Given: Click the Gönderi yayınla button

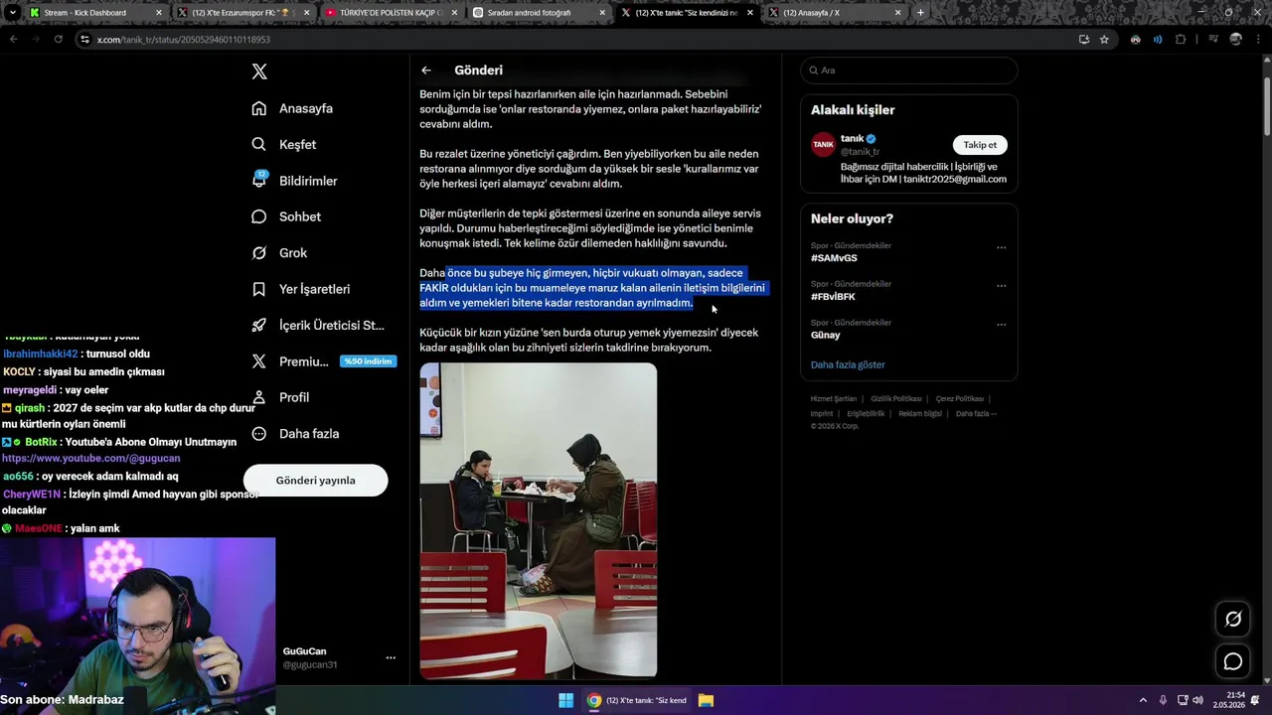Looking at the screenshot, I should 315,481.
